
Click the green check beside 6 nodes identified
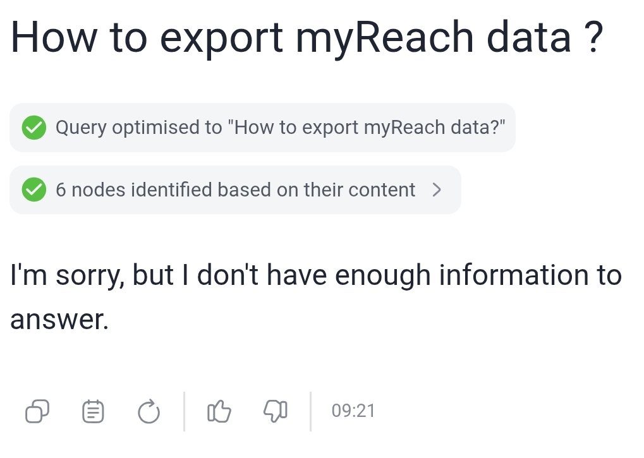coord(34,190)
